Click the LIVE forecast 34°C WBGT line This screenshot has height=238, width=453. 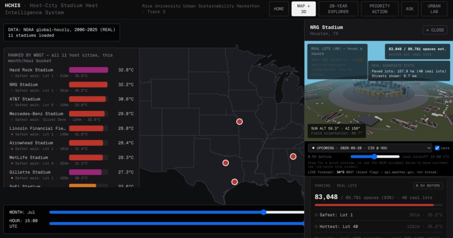point(373,172)
